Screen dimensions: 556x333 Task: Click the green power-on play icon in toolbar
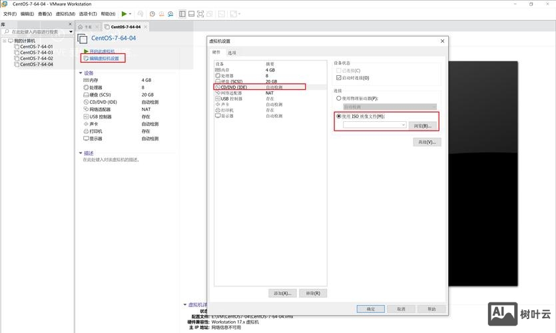coord(124,14)
